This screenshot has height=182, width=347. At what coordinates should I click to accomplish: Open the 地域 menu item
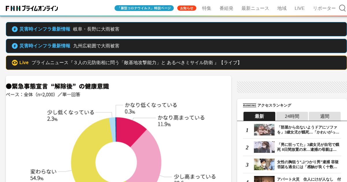pos(282,8)
